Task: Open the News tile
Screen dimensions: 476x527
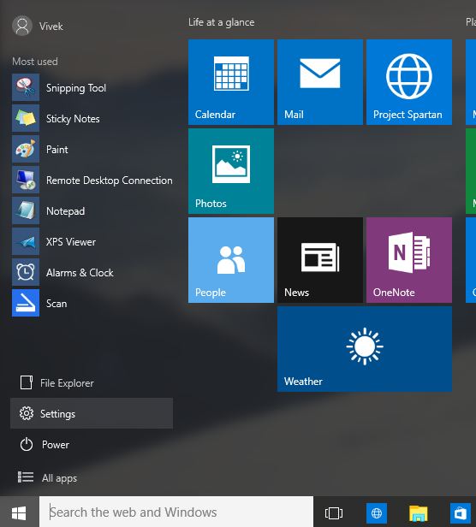Action: point(320,260)
